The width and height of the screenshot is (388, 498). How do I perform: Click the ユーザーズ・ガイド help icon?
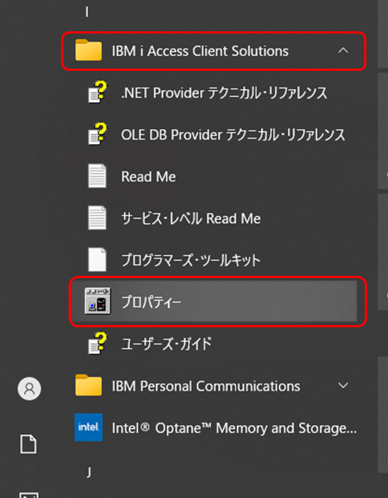(x=98, y=344)
